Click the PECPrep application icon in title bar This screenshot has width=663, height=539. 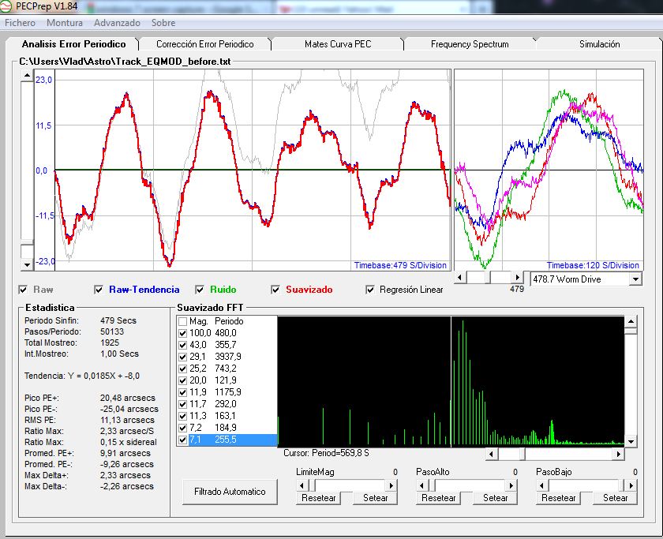pyautogui.click(x=6, y=6)
